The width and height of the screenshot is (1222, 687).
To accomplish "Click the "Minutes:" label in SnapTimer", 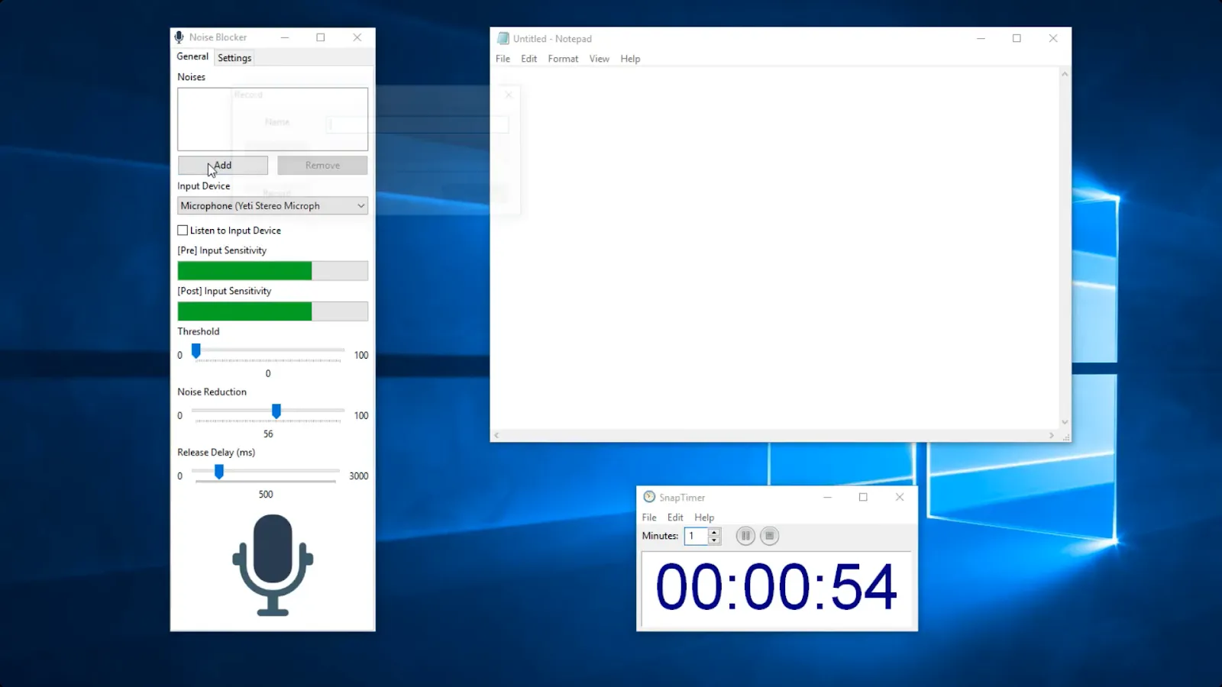I will 660,536.
